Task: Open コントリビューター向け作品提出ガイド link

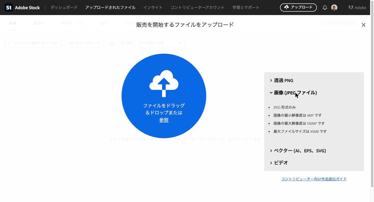Action: [314, 179]
